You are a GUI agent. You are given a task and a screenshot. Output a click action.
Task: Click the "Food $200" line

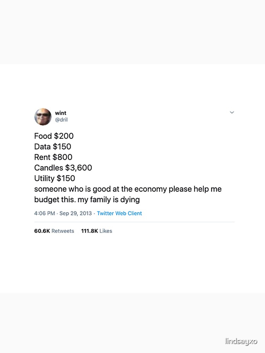(54, 136)
